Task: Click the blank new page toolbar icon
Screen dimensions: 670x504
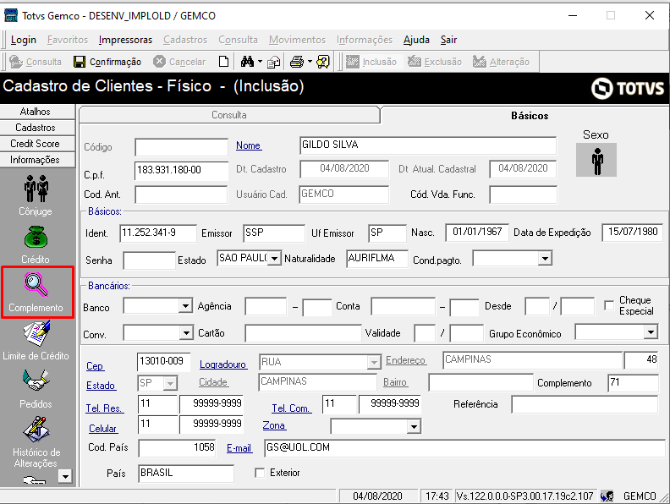Action: coord(223,62)
